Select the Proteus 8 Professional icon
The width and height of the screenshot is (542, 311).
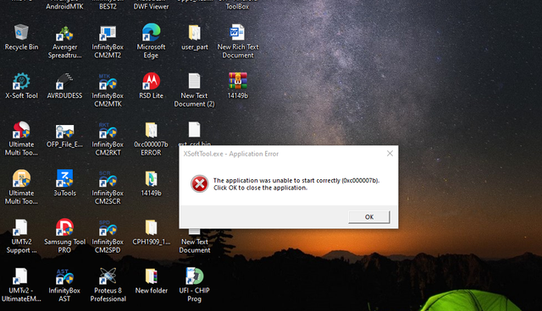[108, 276]
